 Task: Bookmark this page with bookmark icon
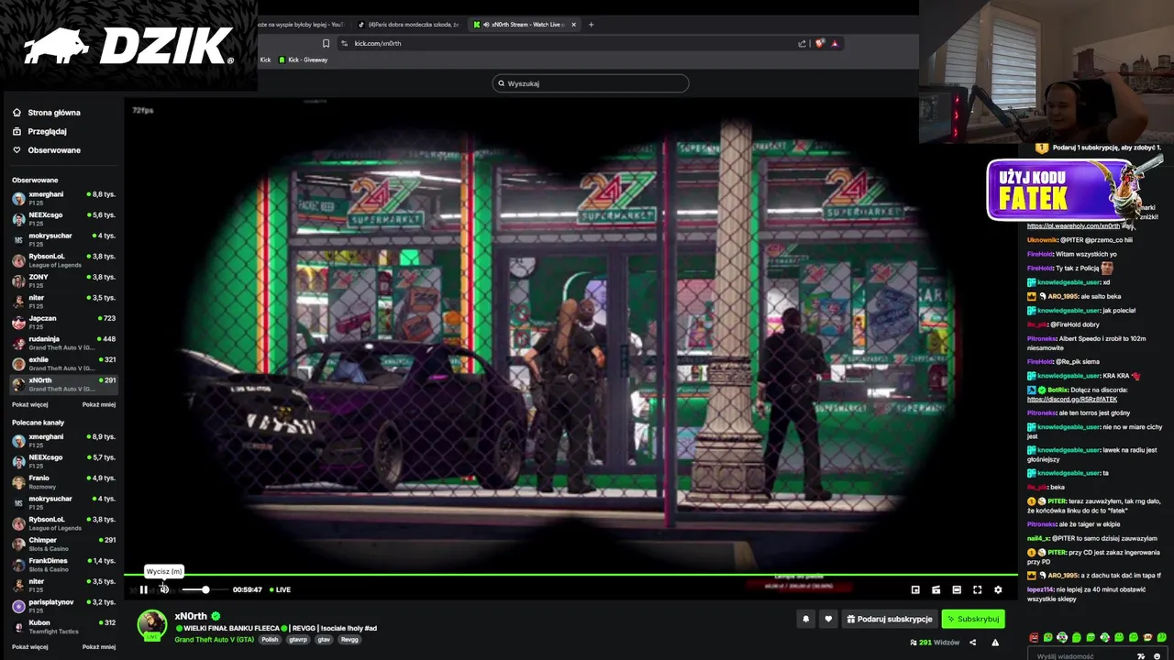coord(326,43)
